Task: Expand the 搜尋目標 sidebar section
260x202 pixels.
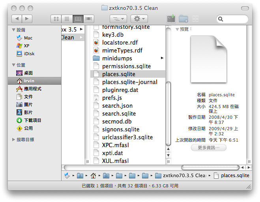Action: click(13, 140)
